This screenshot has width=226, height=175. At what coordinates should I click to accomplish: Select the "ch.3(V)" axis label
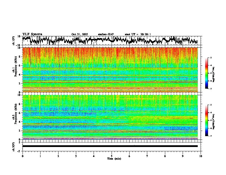click(x=14, y=147)
